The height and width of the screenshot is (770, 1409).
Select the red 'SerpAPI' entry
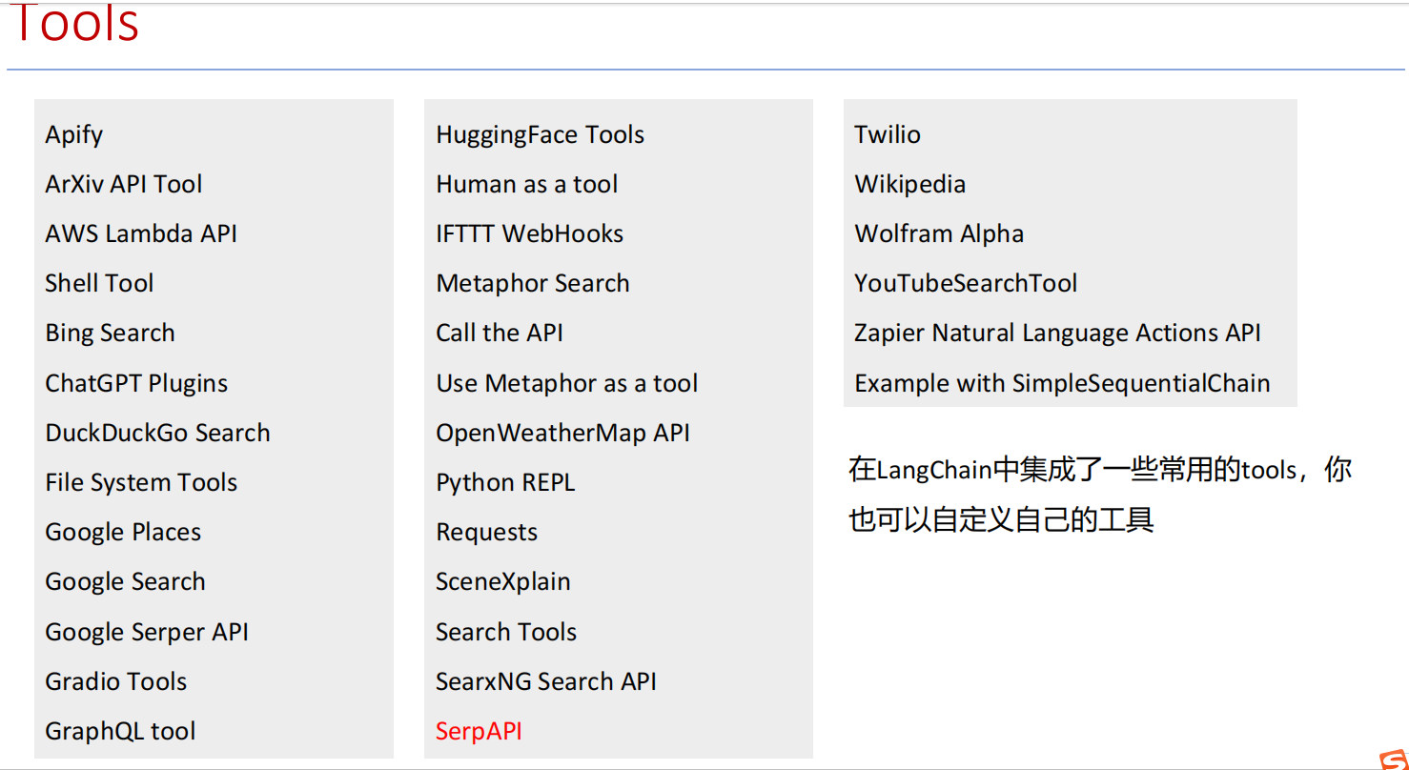coord(479,732)
